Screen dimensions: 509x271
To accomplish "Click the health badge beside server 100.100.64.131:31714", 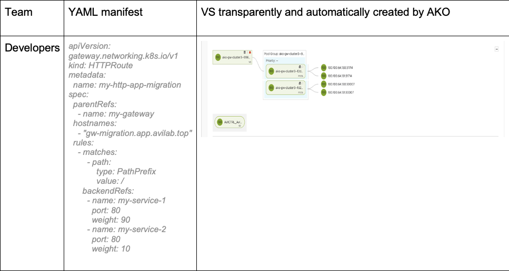I will 323,76.
